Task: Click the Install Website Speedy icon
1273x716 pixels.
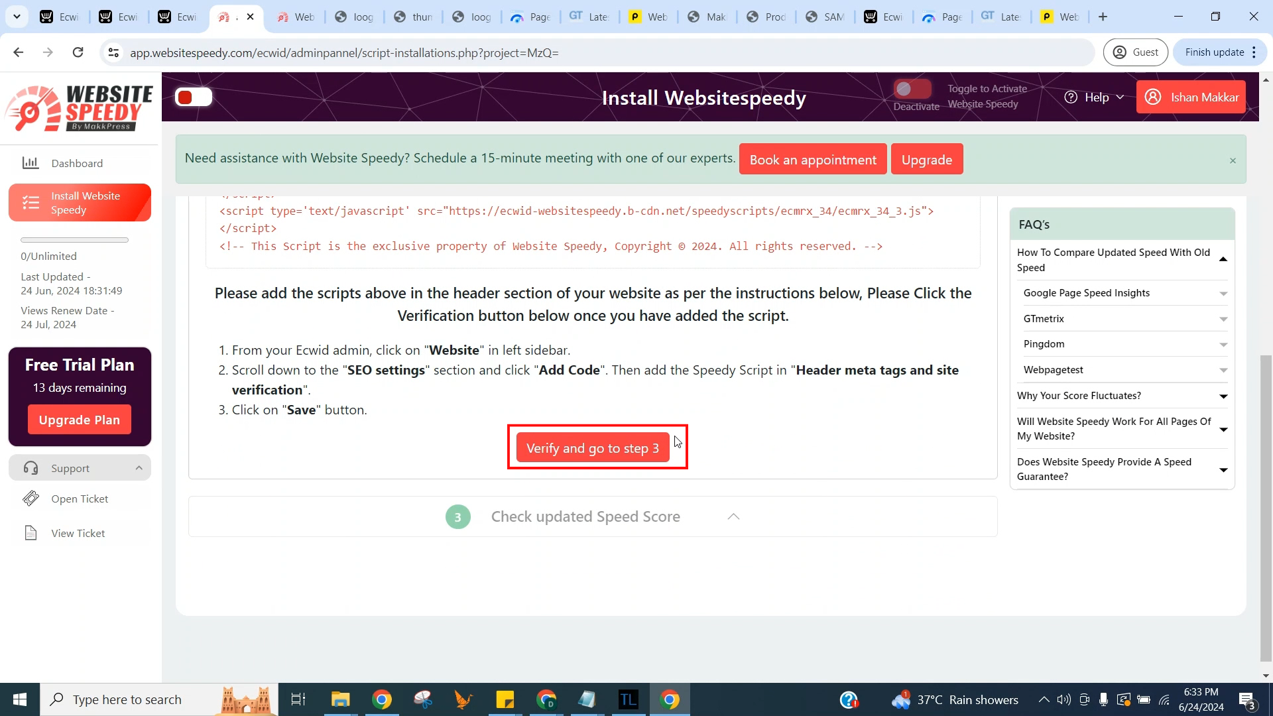Action: point(30,202)
